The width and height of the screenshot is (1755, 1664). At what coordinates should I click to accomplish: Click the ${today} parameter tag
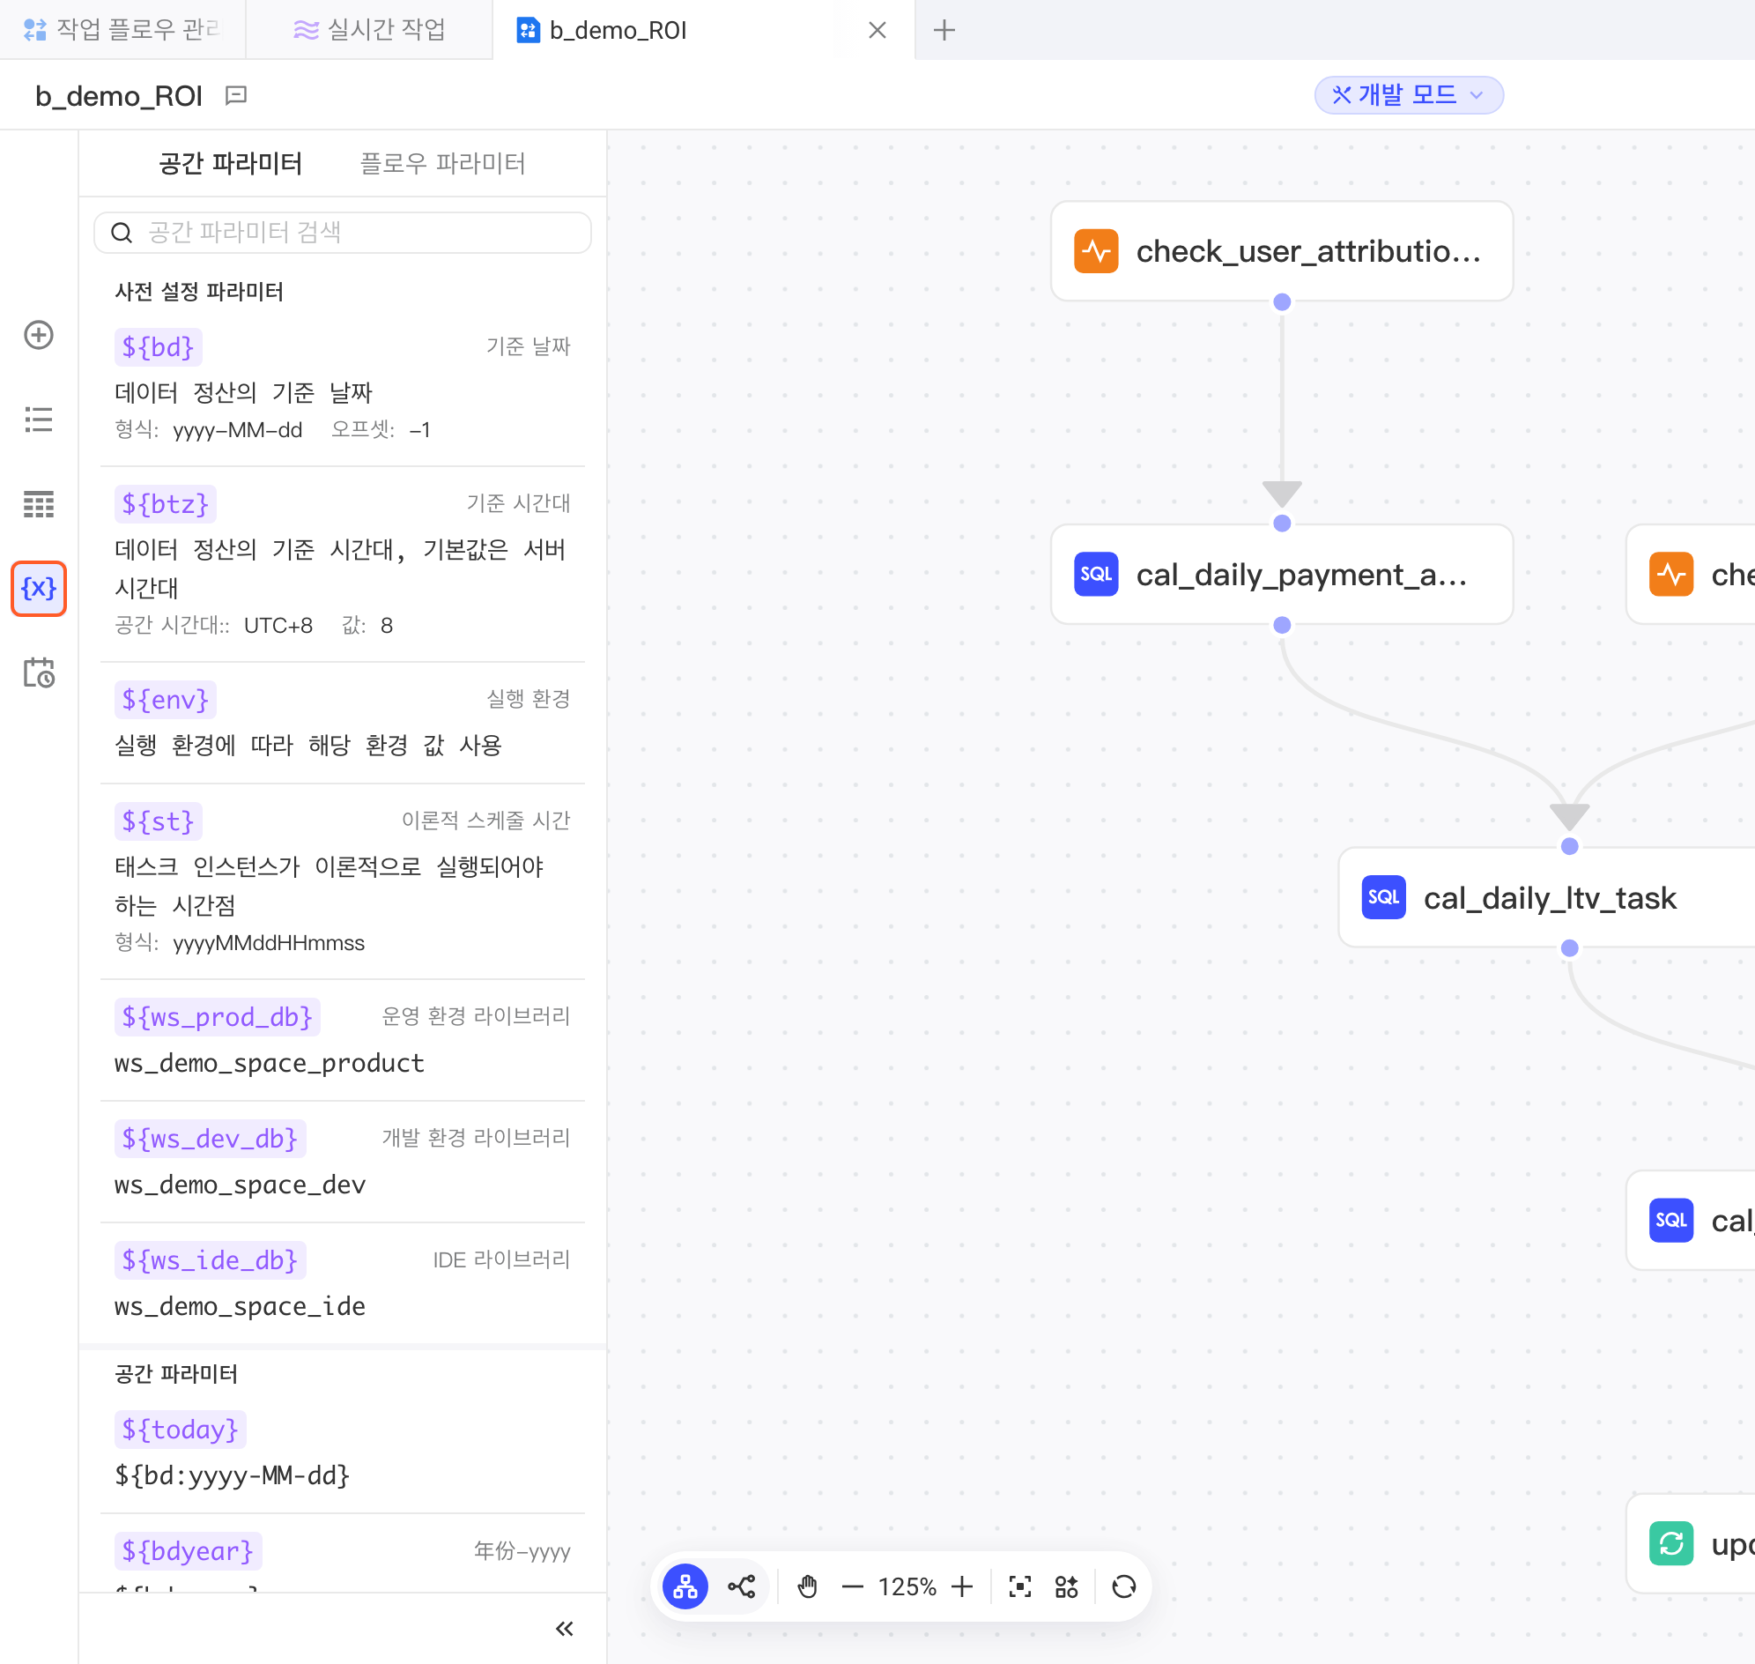pos(180,1429)
